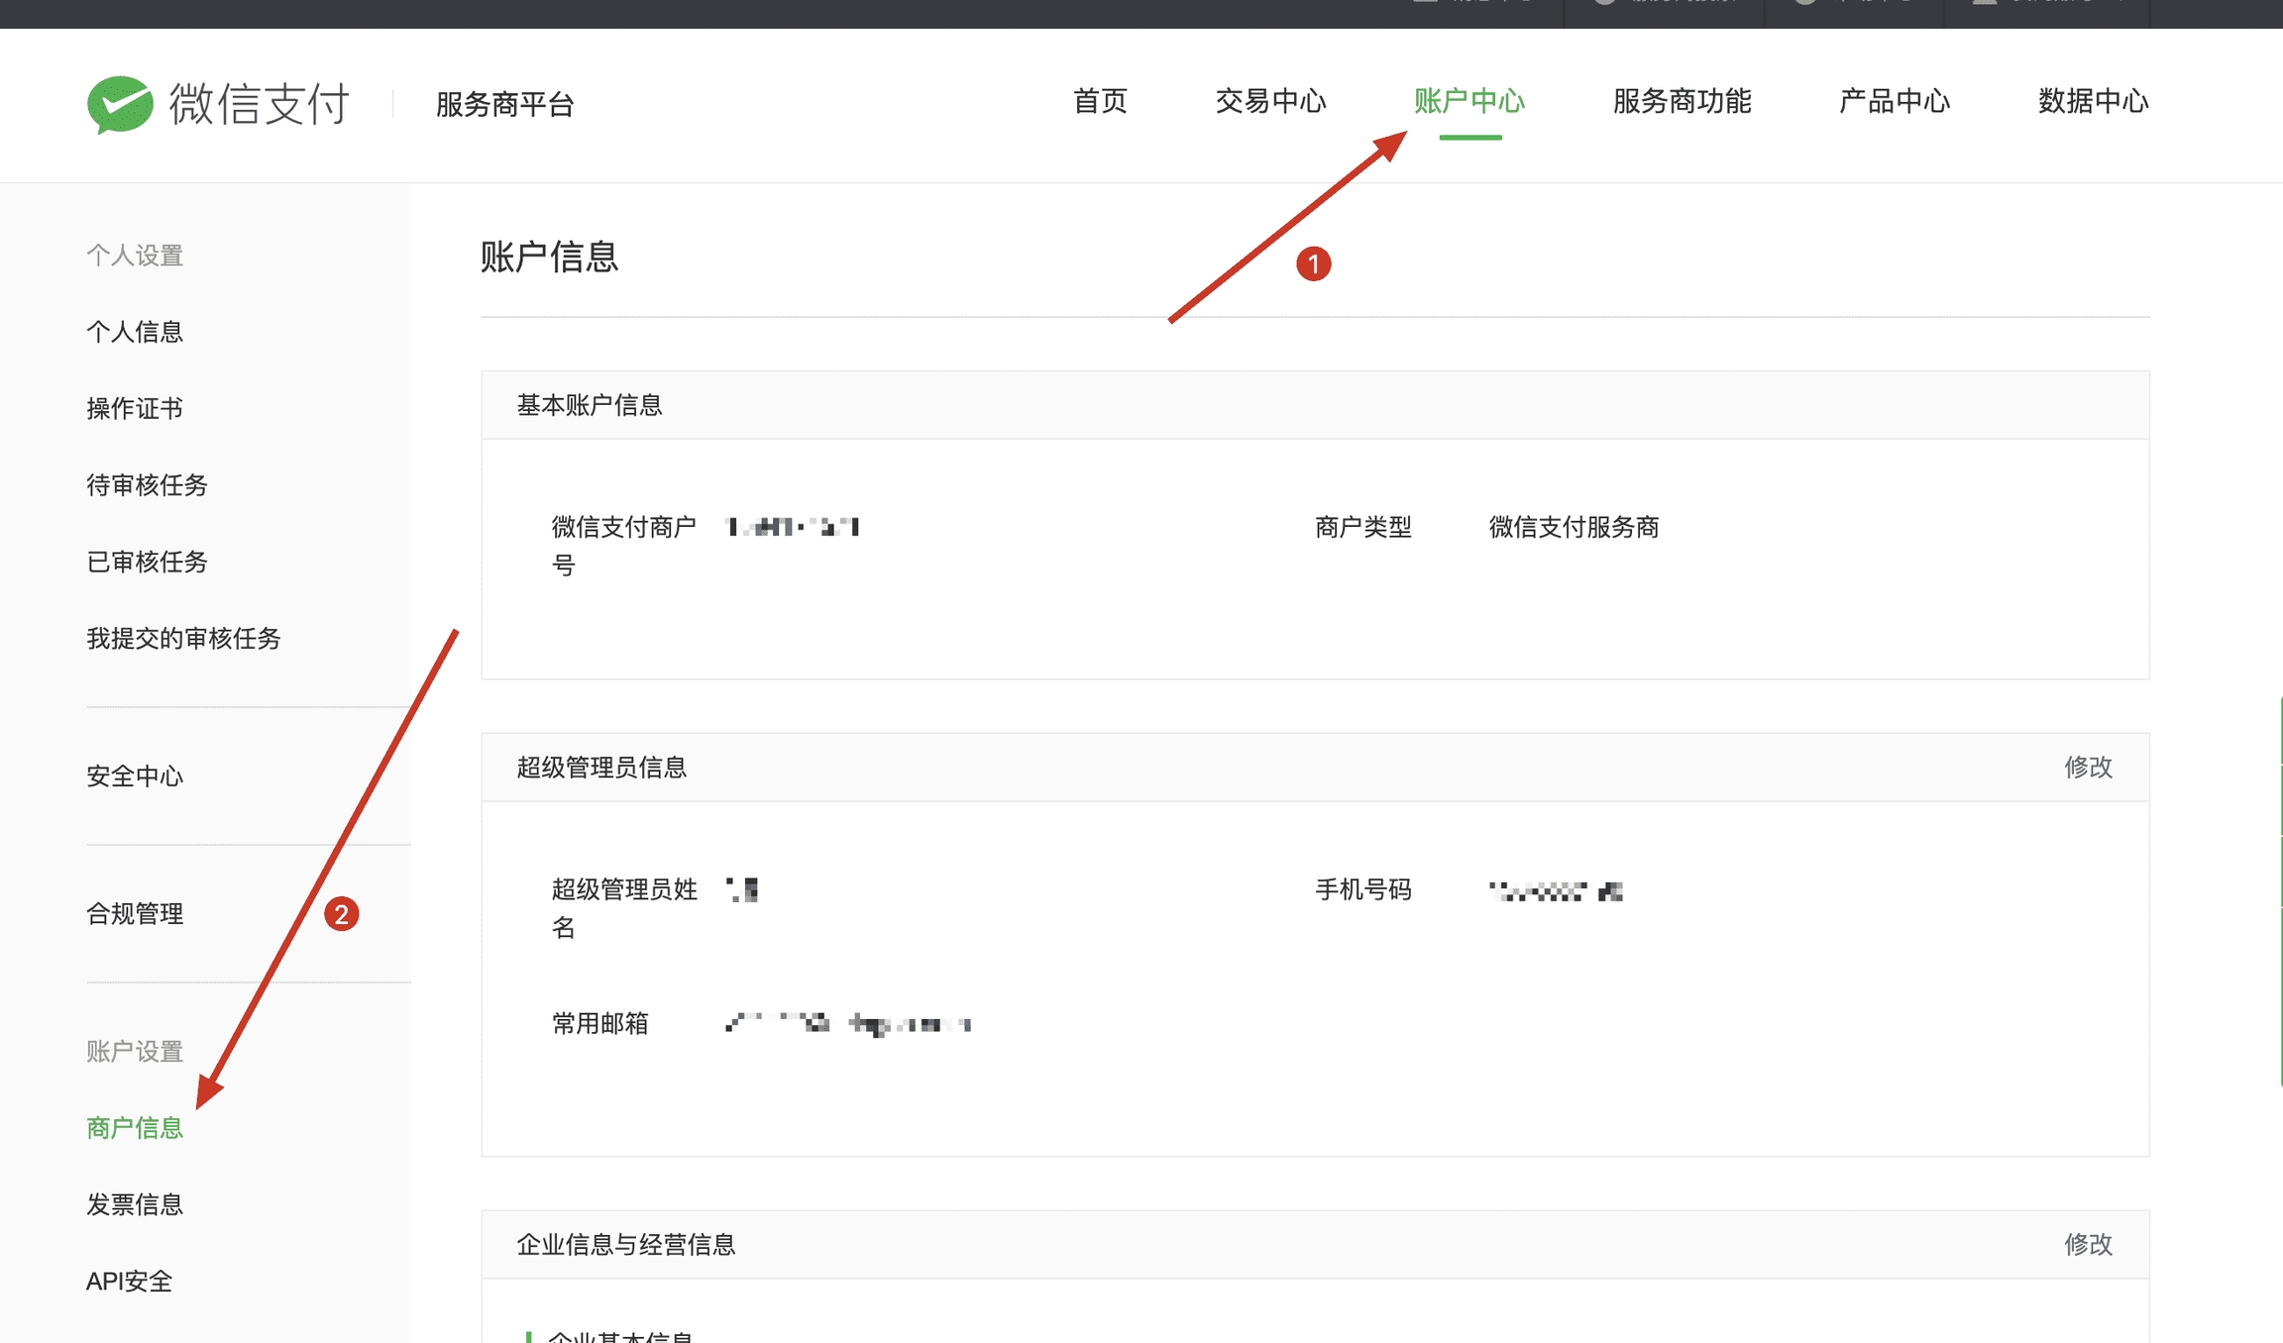Open the 首页 home tab
This screenshot has width=2283, height=1343.
coord(1100,101)
